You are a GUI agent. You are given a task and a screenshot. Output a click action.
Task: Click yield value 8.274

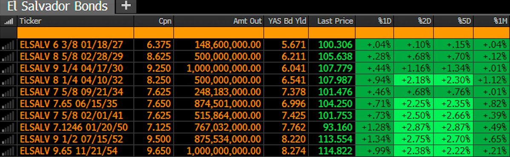click(x=294, y=151)
